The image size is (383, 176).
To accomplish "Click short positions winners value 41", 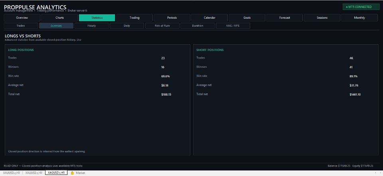I will click(x=351, y=67).
